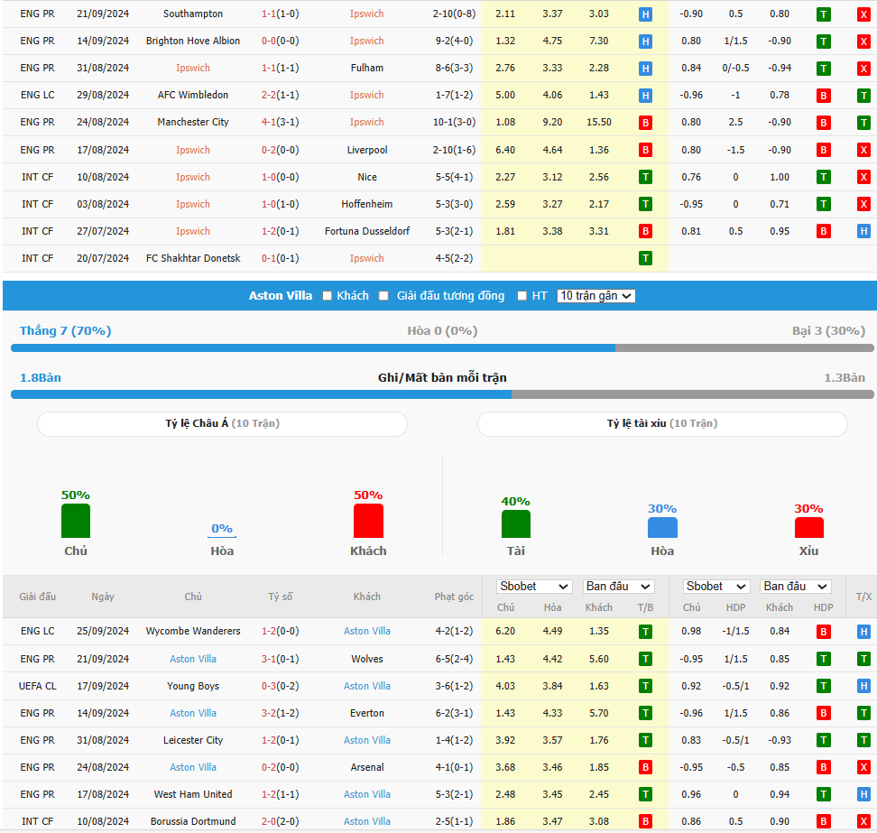This screenshot has width=877, height=833.
Task: Click blue H badge in Young Boys row
Action: 863,686
